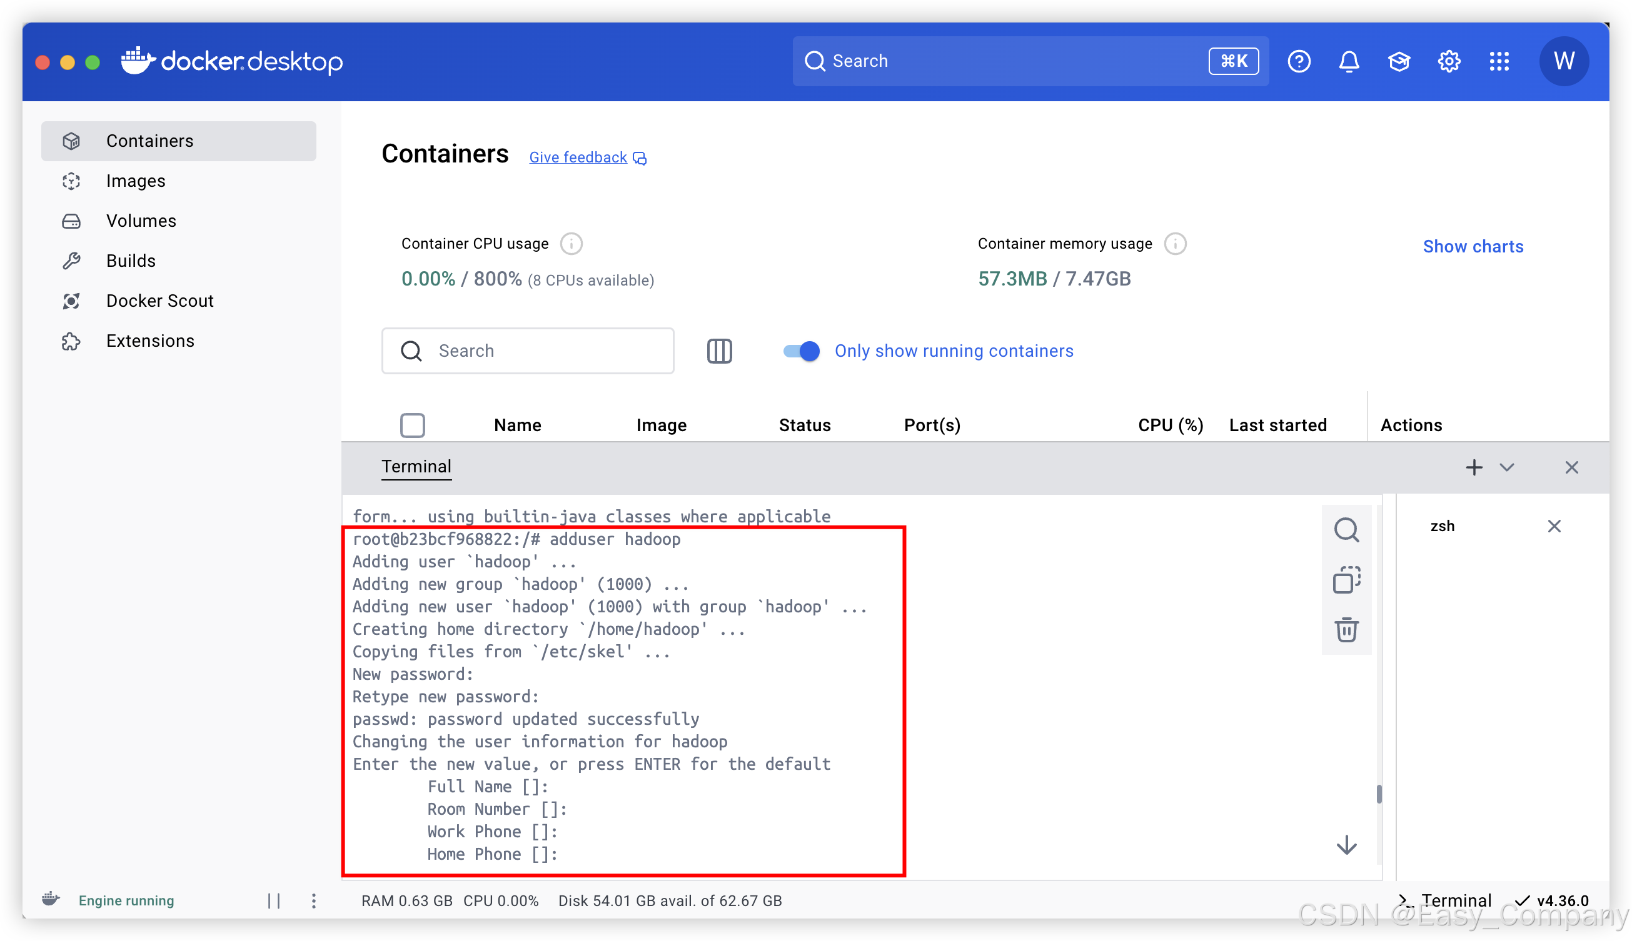The width and height of the screenshot is (1632, 941).
Task: Click the Full Name []: prompt line
Action: coord(488,787)
